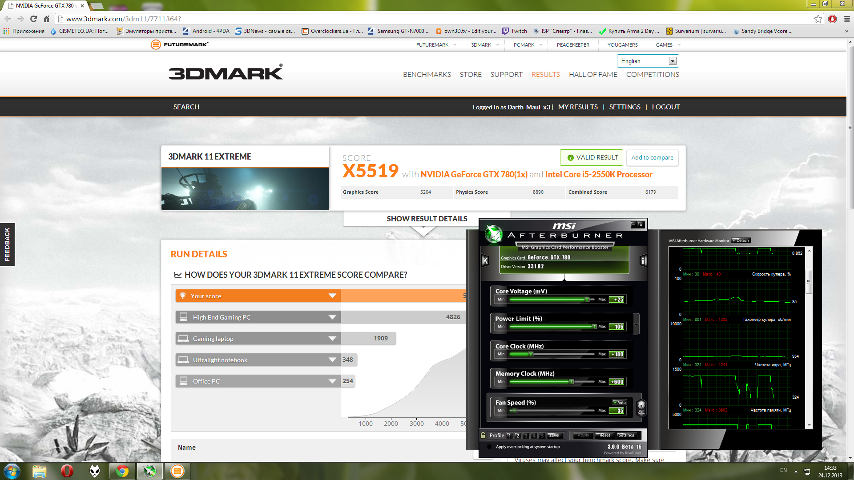Select Afterburner profile slot 4
854x480 pixels.
pyautogui.click(x=534, y=436)
